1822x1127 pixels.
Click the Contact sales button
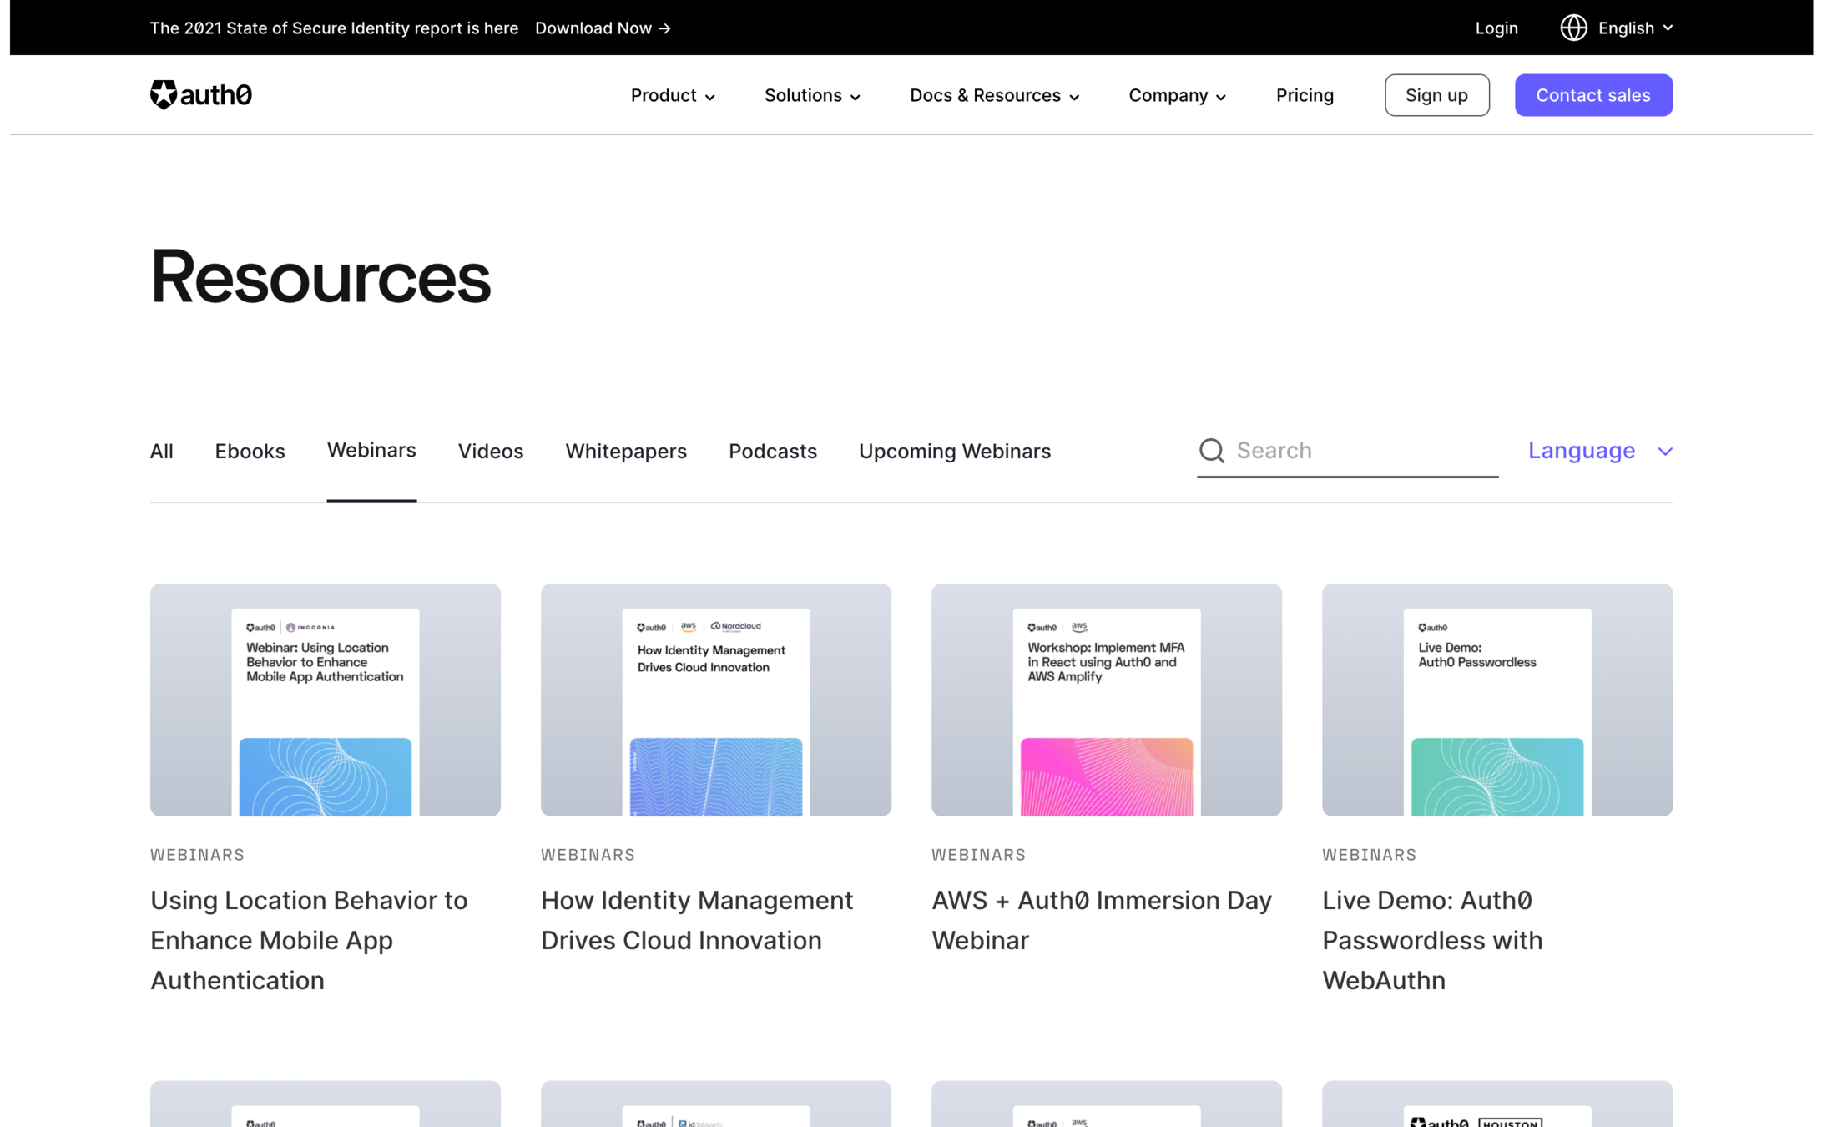[x=1592, y=95]
